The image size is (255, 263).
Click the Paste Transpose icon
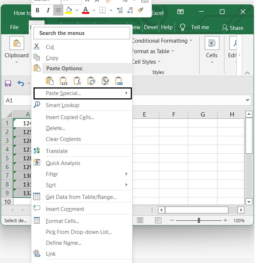pyautogui.click(x=91, y=81)
